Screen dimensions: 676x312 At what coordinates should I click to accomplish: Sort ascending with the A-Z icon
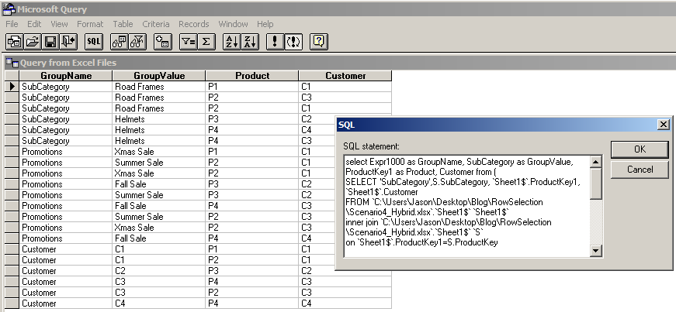point(231,41)
